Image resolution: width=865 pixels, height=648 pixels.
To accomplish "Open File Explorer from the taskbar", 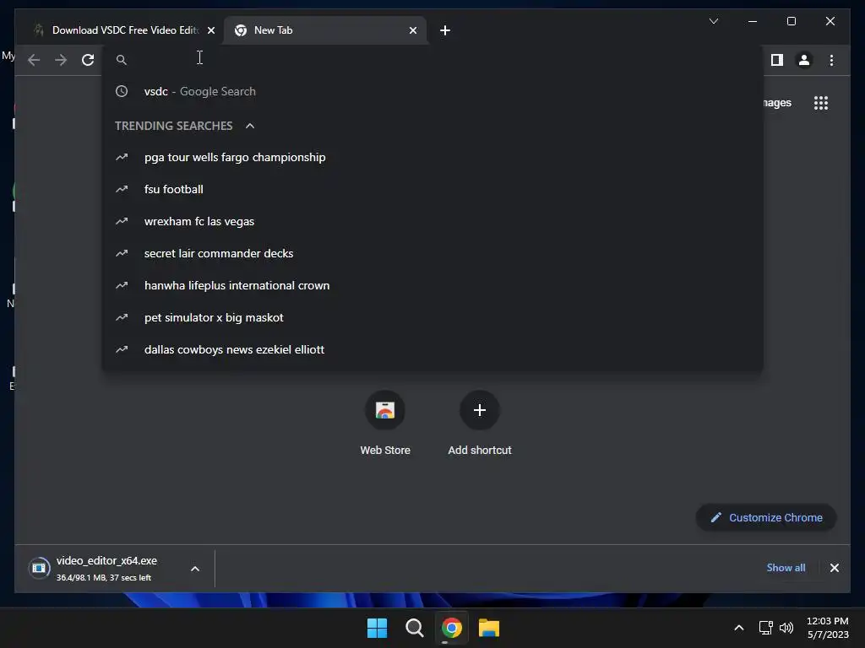I will coord(489,628).
